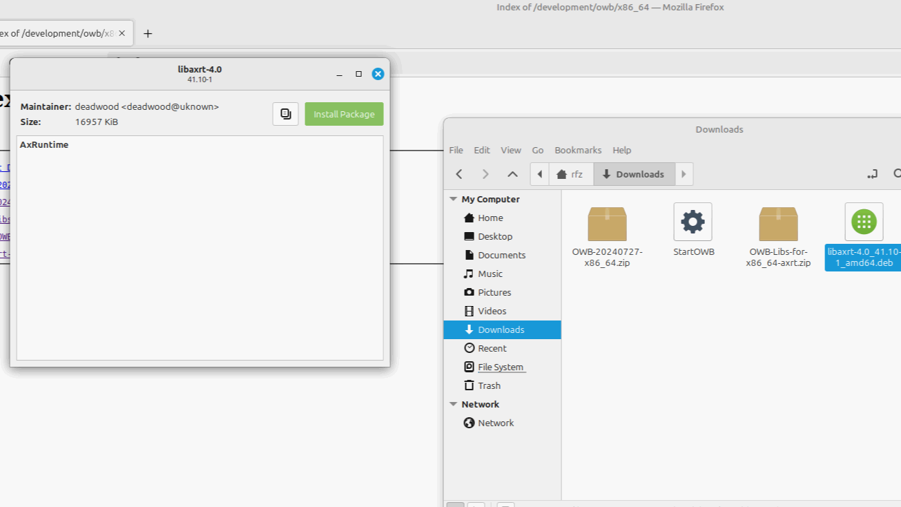Collapse the Network sidebar section
This screenshot has width=901, height=507.
point(454,404)
